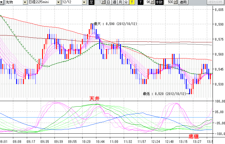The image size is (225, 144).
Task: Open the 12/12 contract month dropdown
Action: (84, 2)
